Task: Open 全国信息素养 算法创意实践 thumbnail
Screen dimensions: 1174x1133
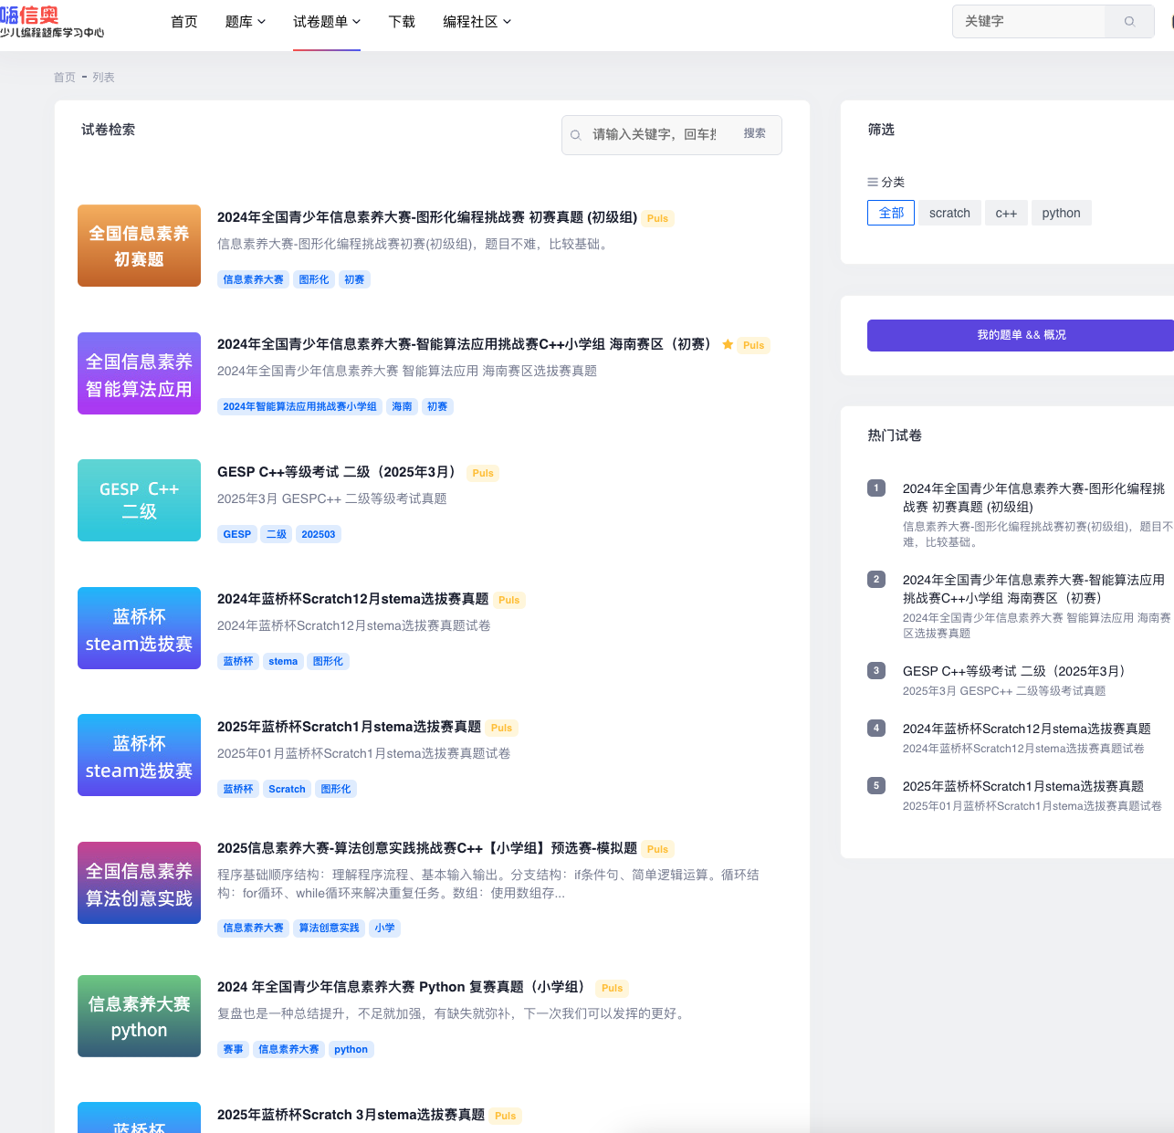Action: (139, 883)
